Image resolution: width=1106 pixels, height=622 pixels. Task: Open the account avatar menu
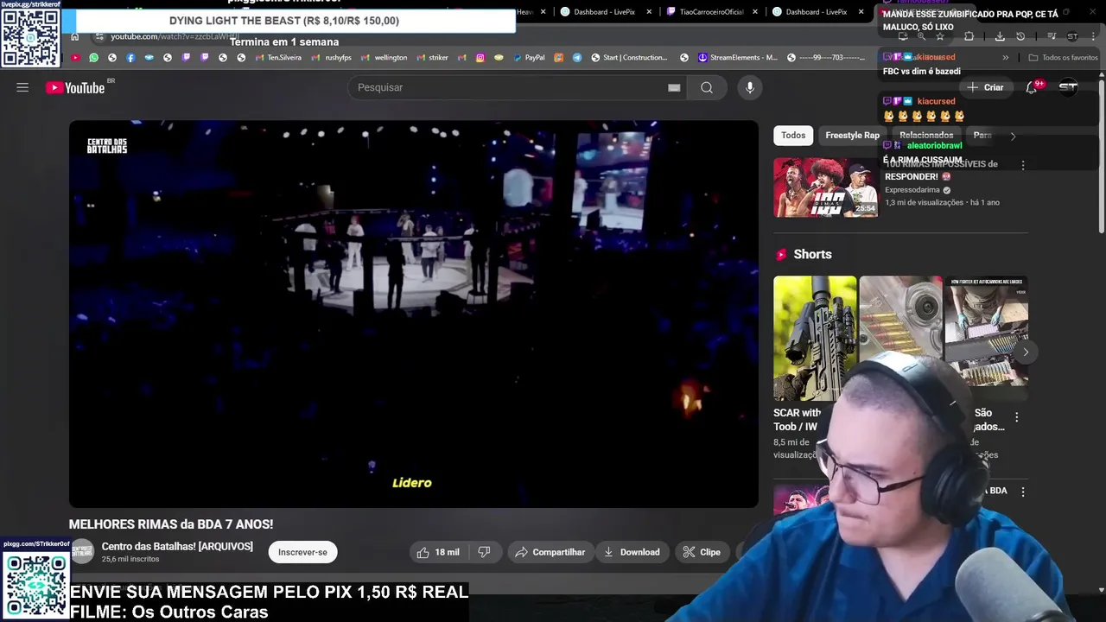click(1069, 87)
